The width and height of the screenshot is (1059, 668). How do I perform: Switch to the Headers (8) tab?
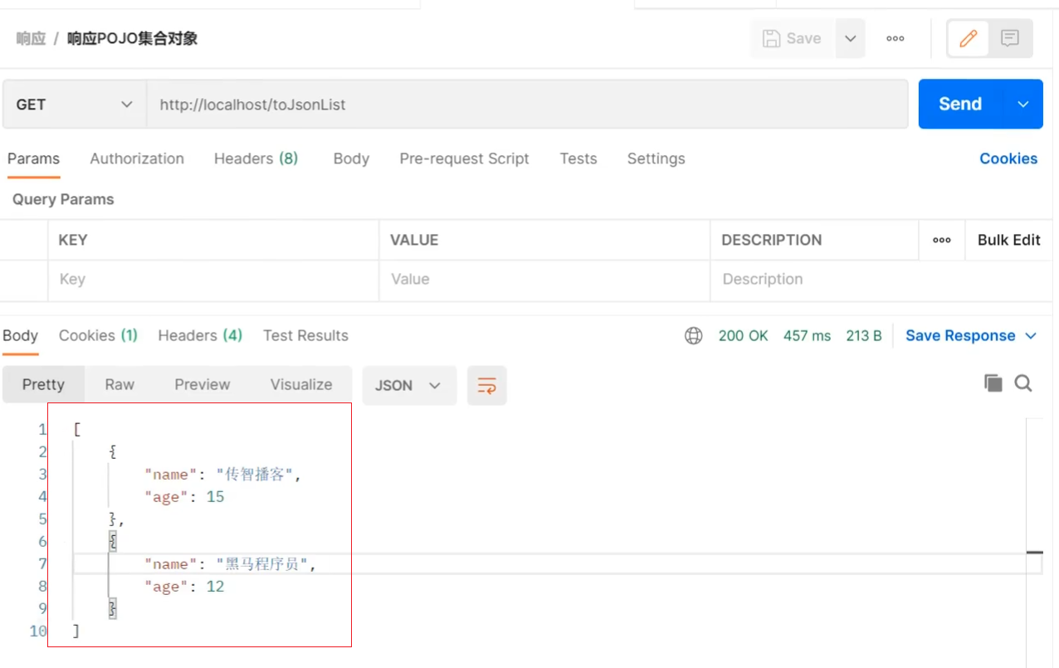(x=256, y=158)
